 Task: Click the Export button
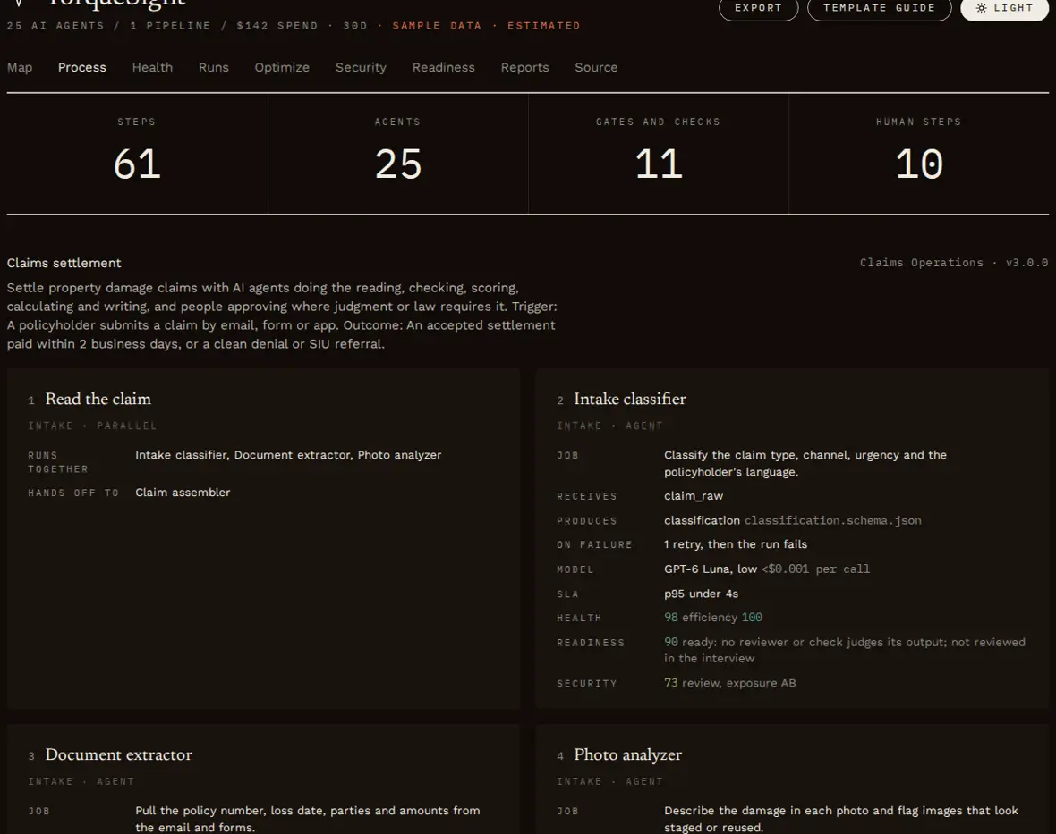point(758,8)
